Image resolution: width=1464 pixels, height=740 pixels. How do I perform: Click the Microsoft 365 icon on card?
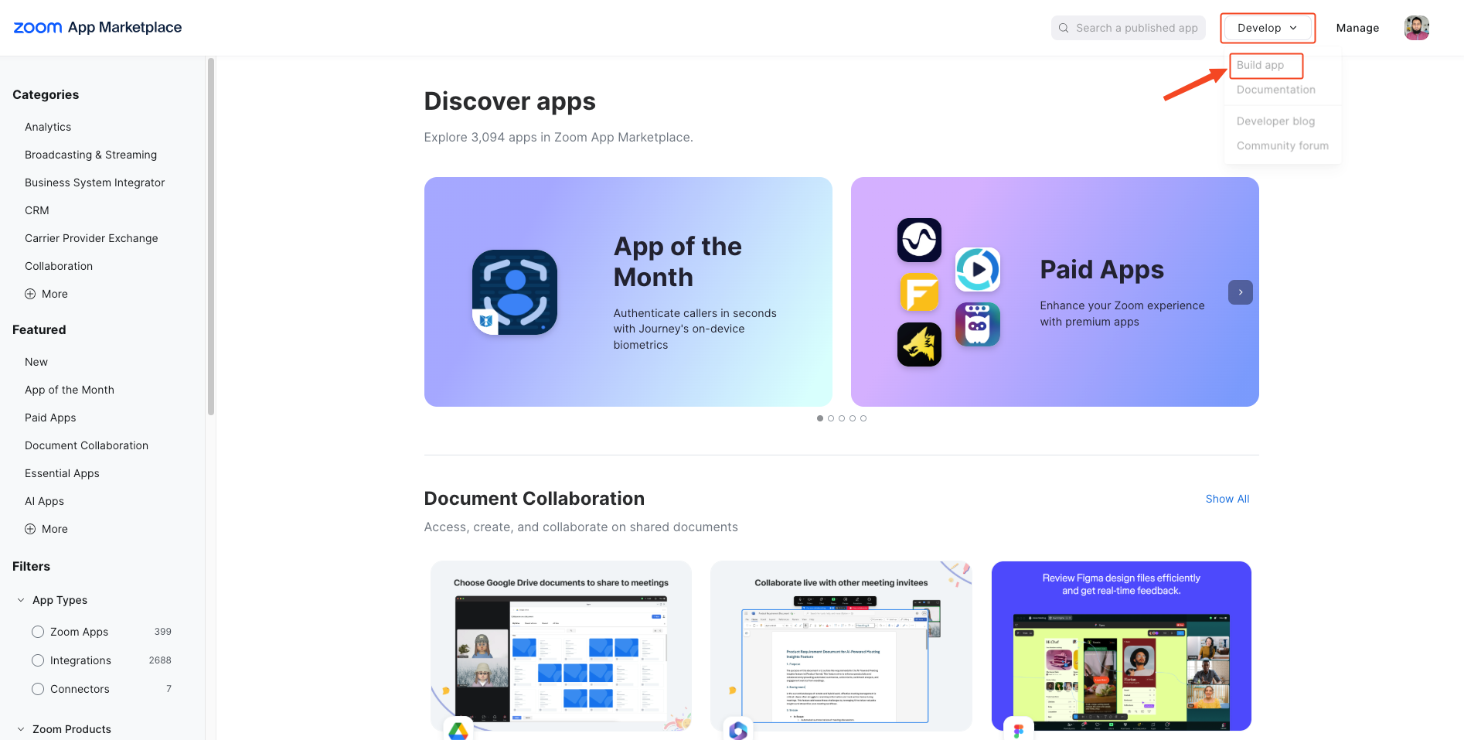tap(738, 730)
